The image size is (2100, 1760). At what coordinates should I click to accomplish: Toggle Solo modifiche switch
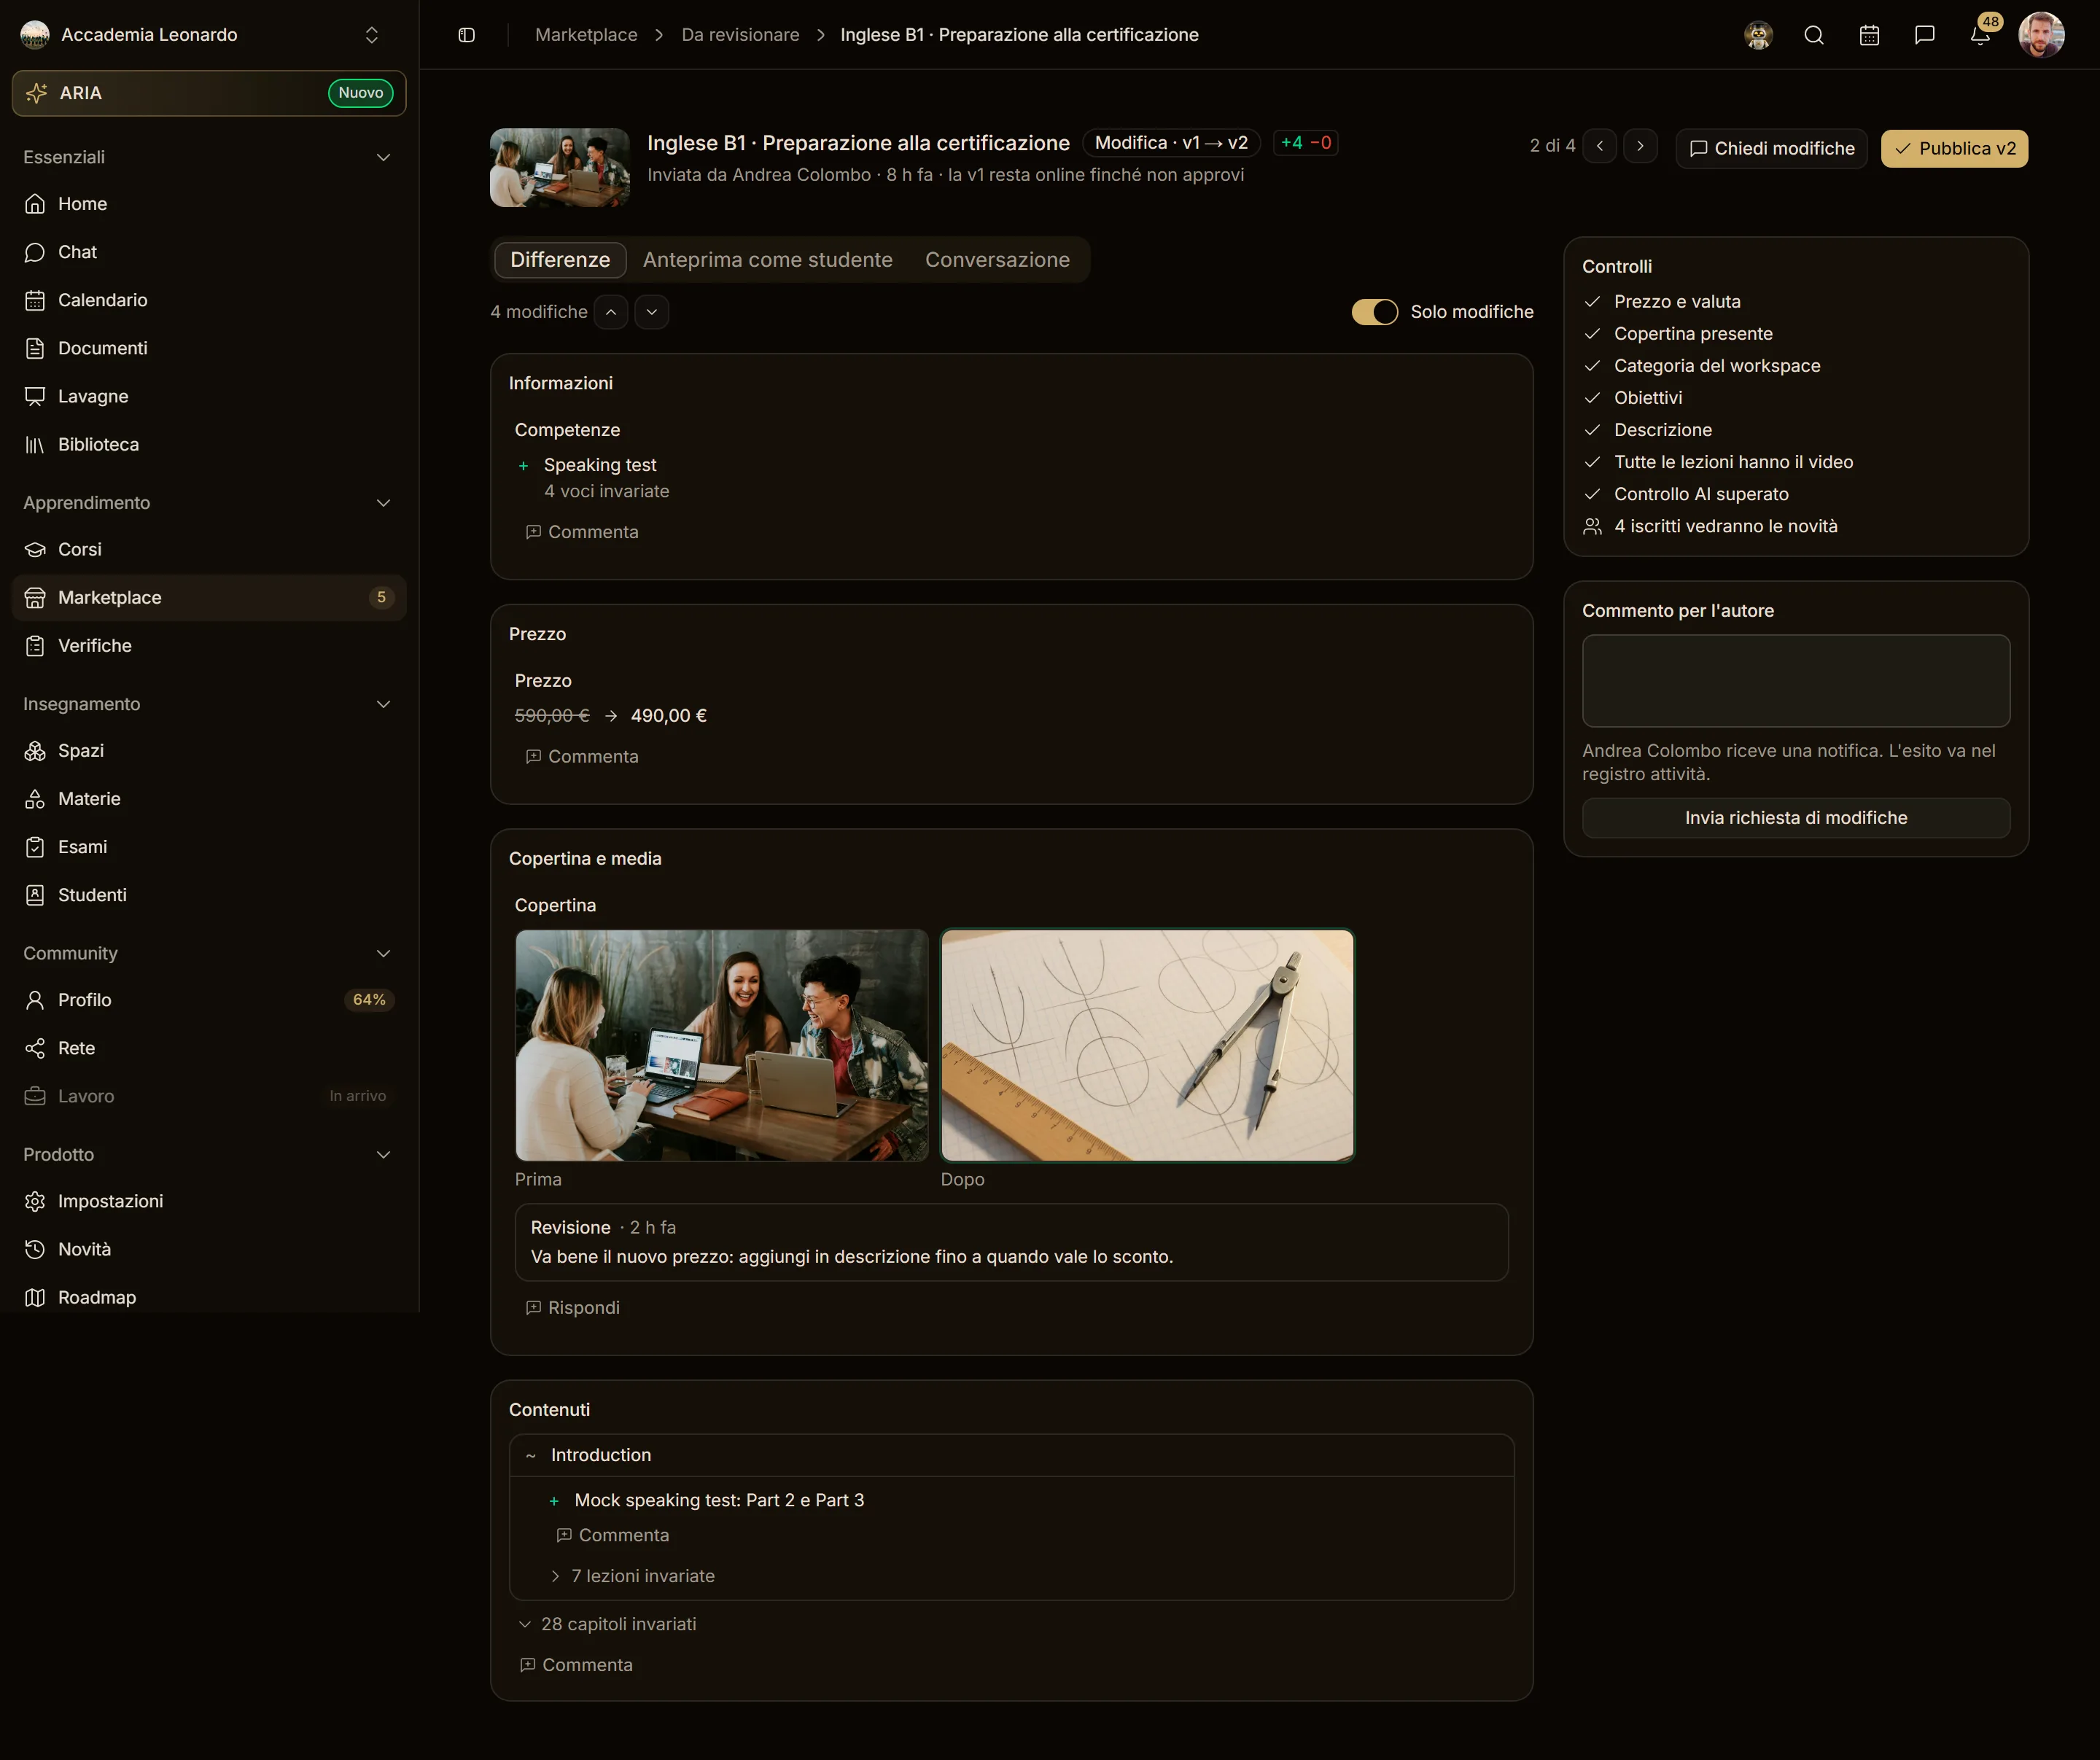pyautogui.click(x=1374, y=312)
